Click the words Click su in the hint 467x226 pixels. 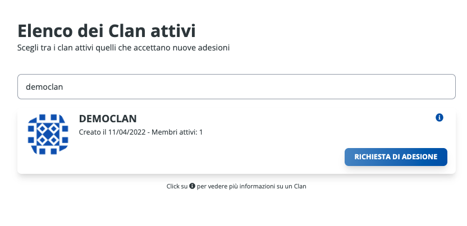pos(177,186)
